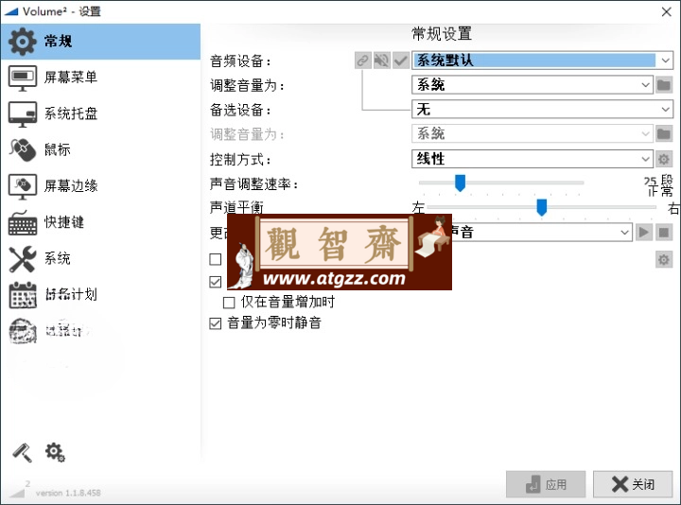Click the gear icon below the stop button

click(x=664, y=260)
